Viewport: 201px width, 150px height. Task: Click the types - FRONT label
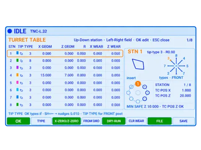171,77
